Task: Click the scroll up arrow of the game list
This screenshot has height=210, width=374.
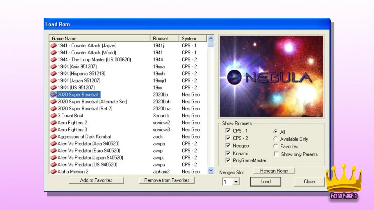Action: [211, 38]
